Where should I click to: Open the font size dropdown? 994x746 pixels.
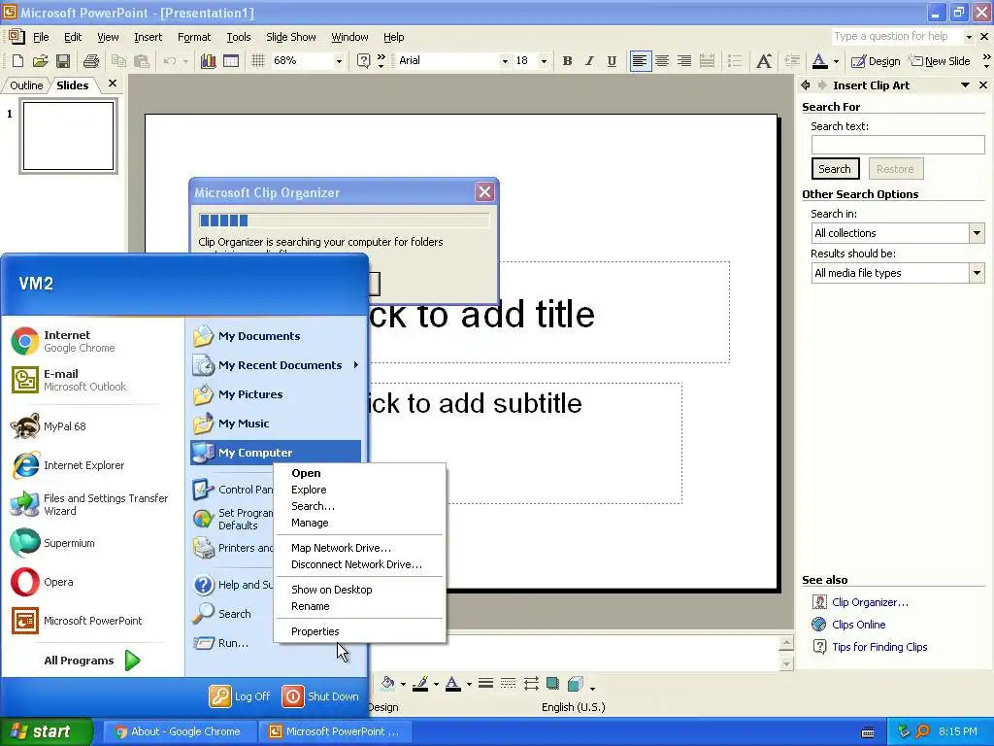[544, 61]
